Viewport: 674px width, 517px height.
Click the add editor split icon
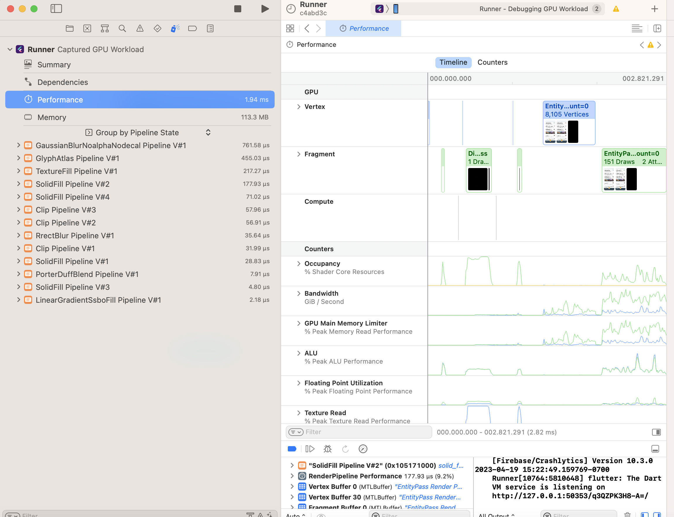pyautogui.click(x=657, y=29)
